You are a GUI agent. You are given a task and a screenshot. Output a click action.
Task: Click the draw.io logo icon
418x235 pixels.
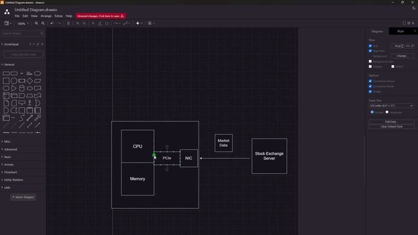pyautogui.click(x=7, y=12)
